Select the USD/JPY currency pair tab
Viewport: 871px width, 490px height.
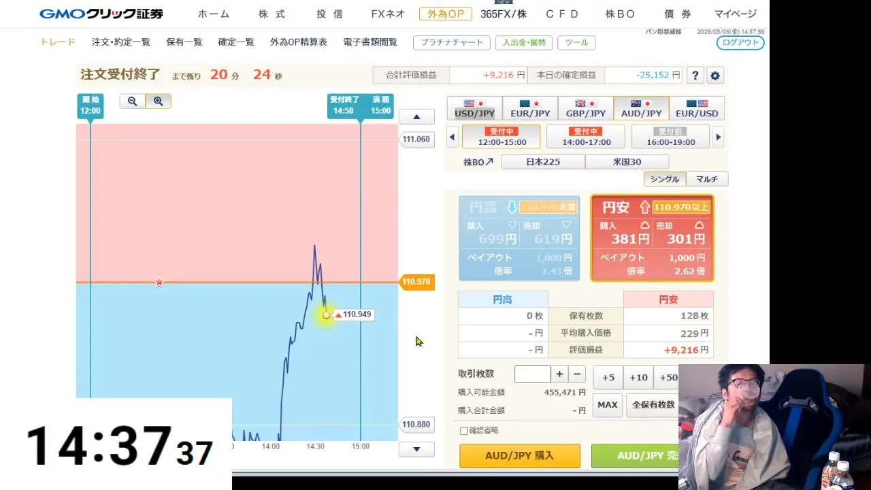(474, 108)
